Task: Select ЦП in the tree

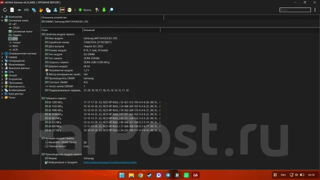Action: (x=14, y=24)
